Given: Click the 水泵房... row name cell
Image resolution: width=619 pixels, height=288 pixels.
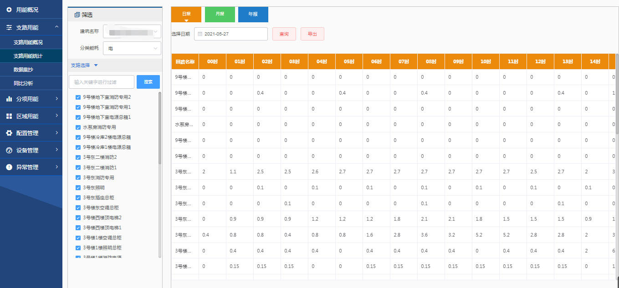Looking at the screenshot, I should [185, 124].
